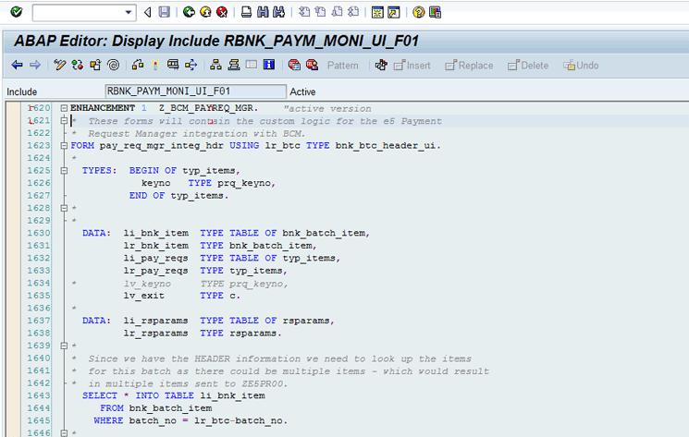Image resolution: width=689 pixels, height=437 pixels.
Task: Click the red Cancel icon
Action: 222,12
